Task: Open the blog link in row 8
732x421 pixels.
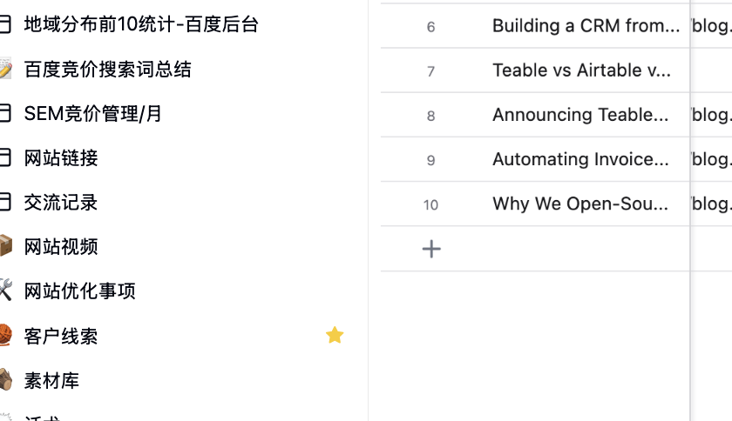Action: (x=711, y=115)
